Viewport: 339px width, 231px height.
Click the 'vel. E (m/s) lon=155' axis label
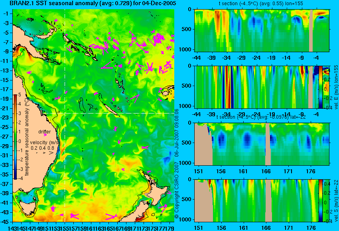tap(336, 87)
